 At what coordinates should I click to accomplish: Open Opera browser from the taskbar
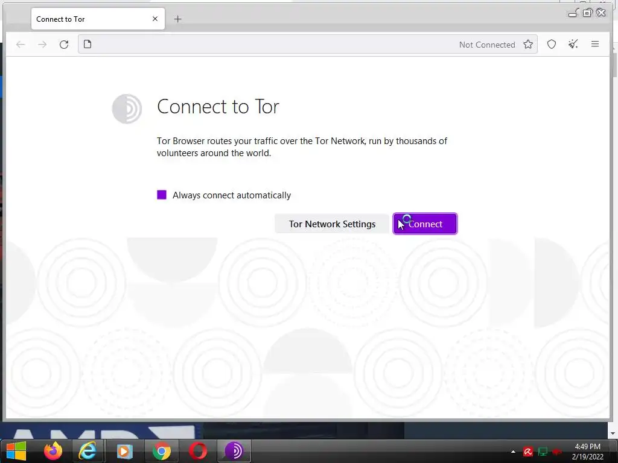[198, 451]
